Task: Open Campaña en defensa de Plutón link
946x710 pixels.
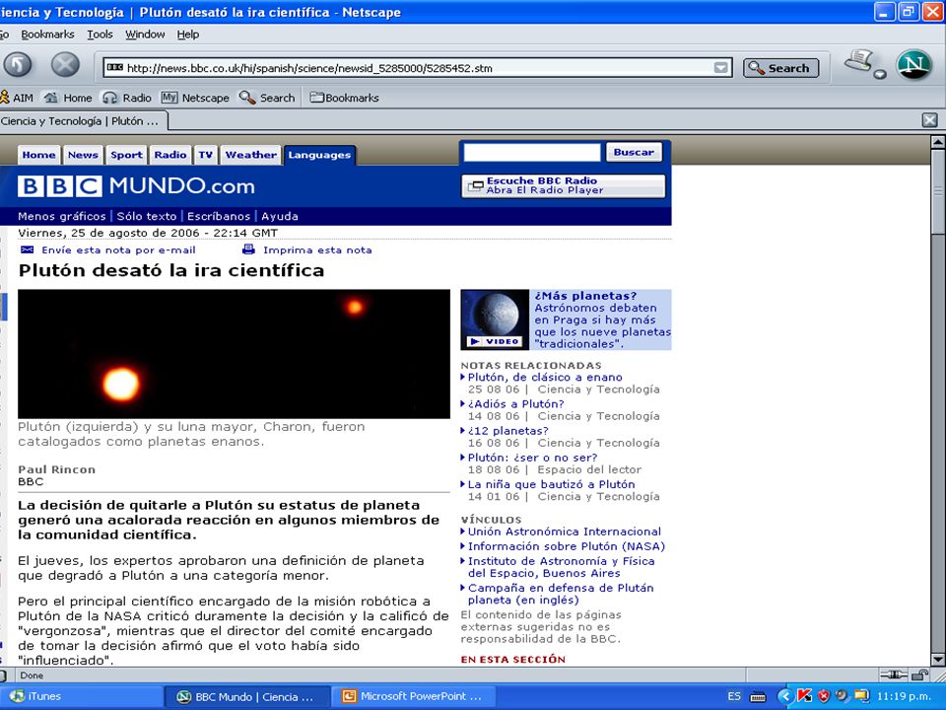Action: click(x=561, y=594)
